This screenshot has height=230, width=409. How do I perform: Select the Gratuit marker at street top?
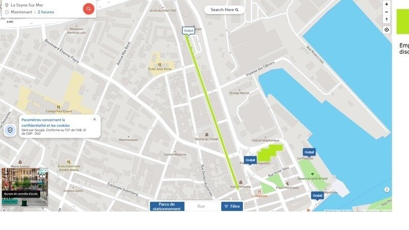188,31
